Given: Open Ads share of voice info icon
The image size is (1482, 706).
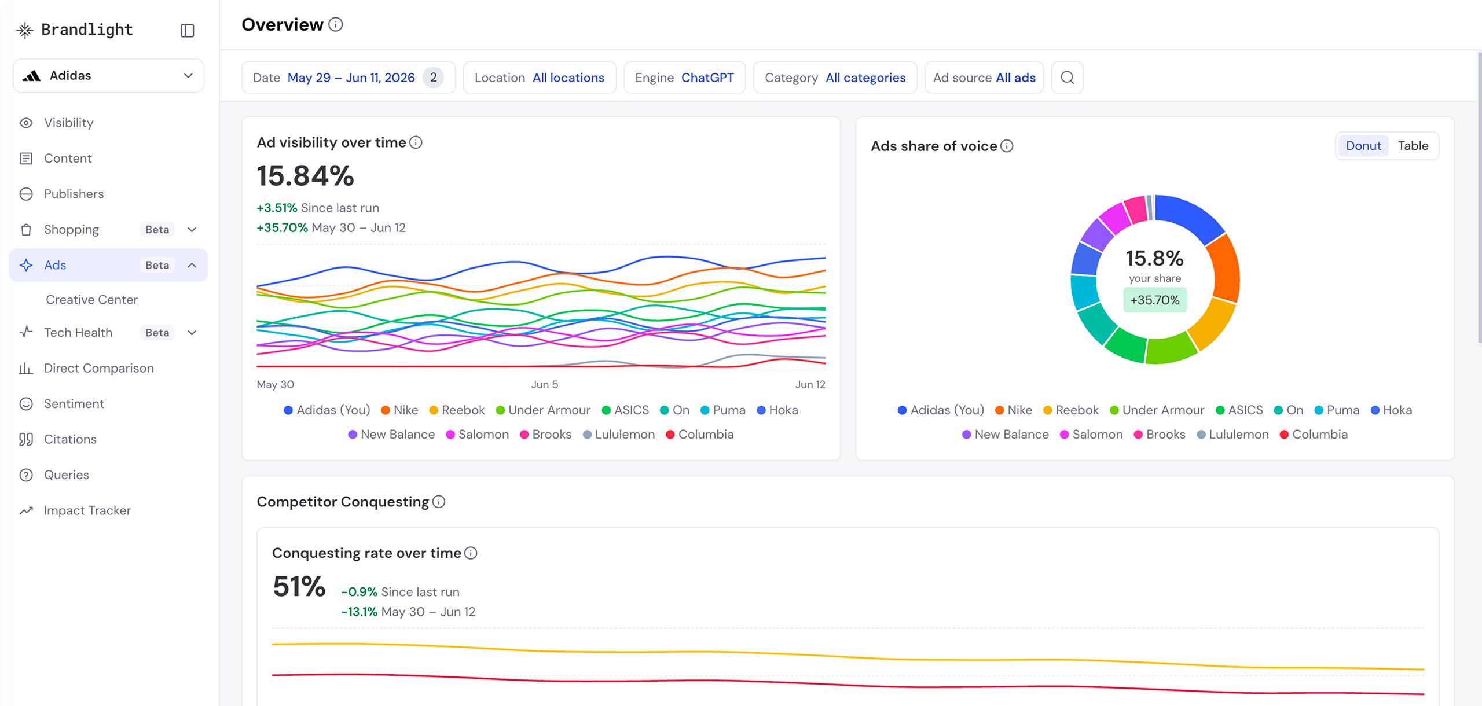Looking at the screenshot, I should (1007, 146).
